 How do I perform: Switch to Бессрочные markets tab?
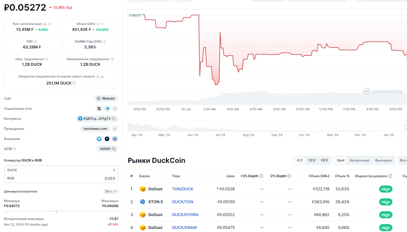click(x=360, y=160)
